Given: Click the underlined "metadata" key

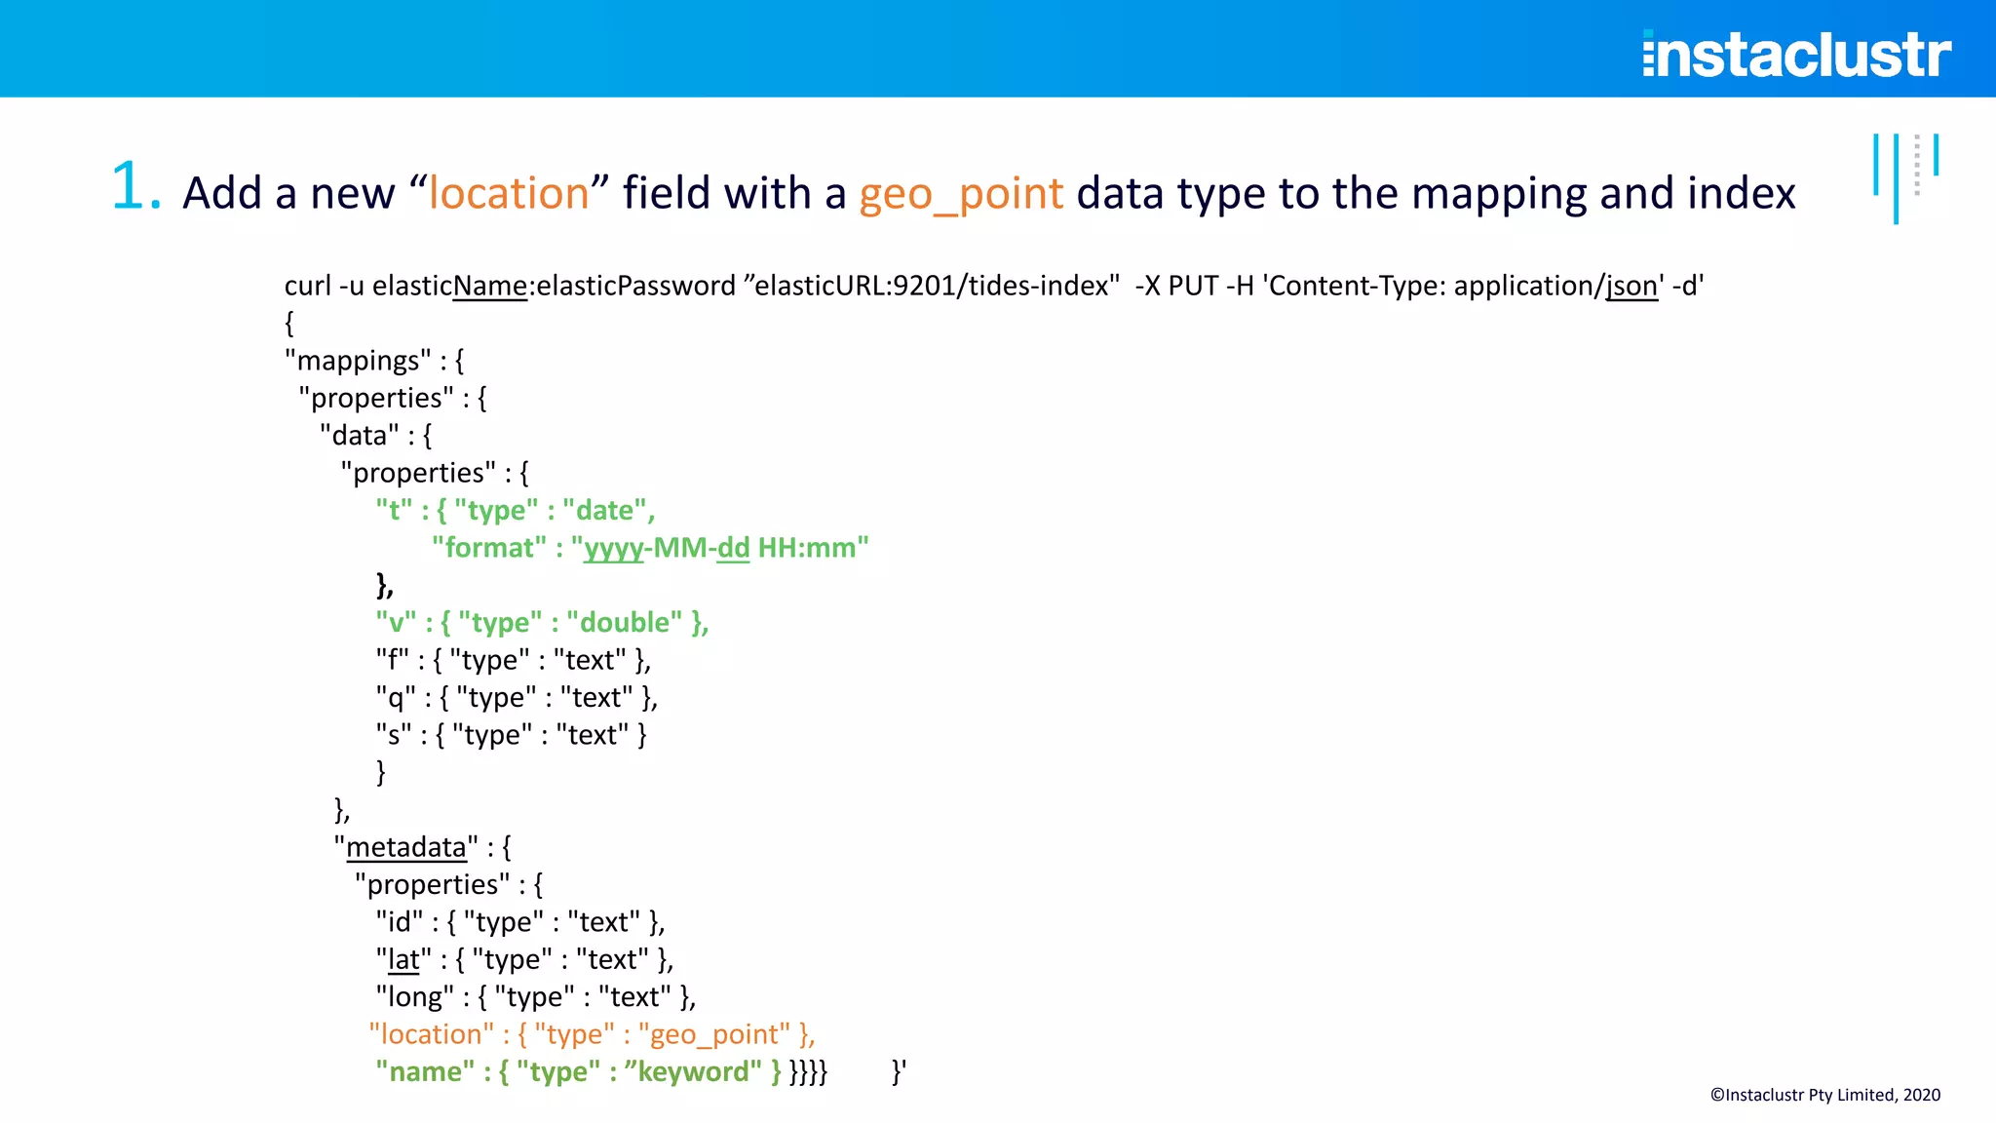Looking at the screenshot, I should click(x=406, y=847).
